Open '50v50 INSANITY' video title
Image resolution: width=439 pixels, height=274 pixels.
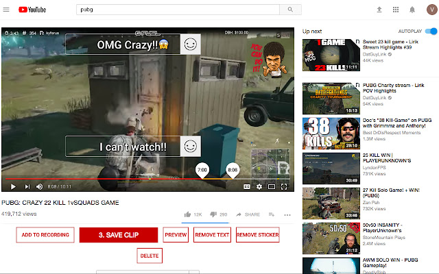pos(382,227)
